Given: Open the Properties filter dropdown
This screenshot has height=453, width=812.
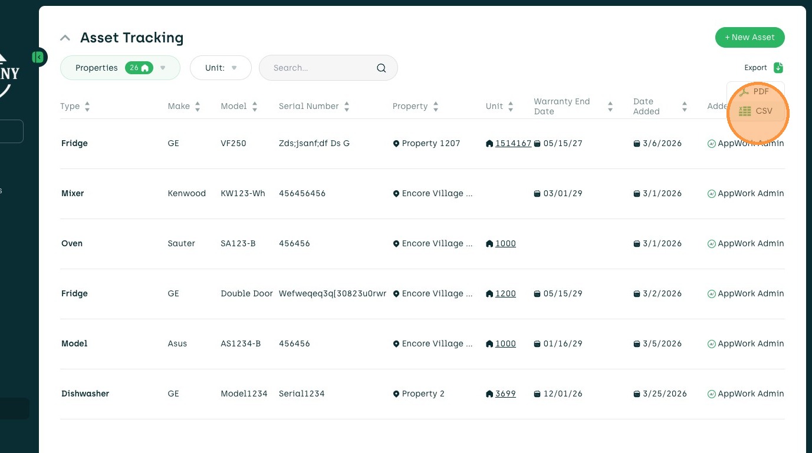Looking at the screenshot, I should [x=163, y=68].
